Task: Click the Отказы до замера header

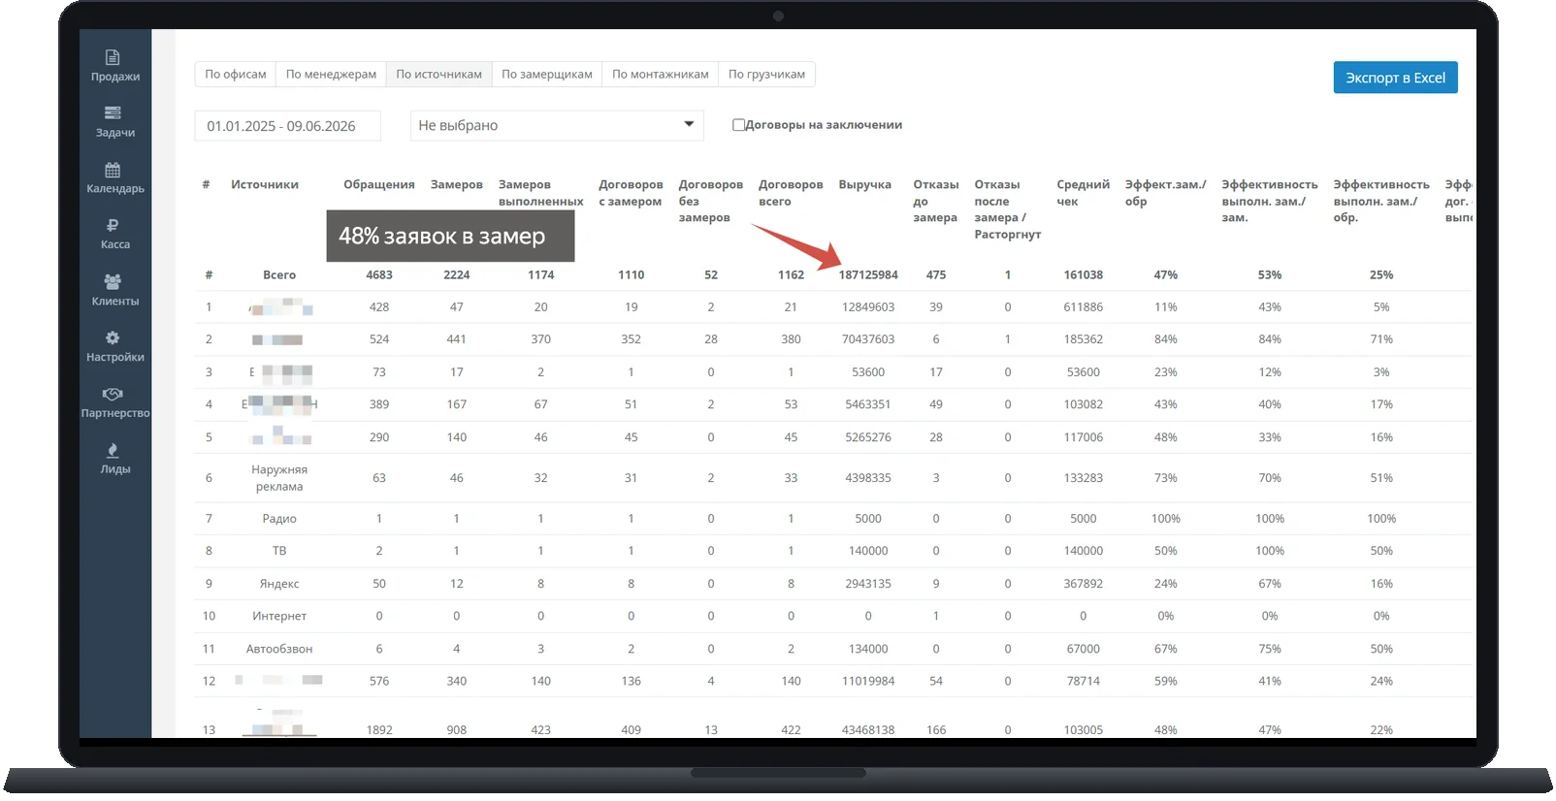Action: 936,201
